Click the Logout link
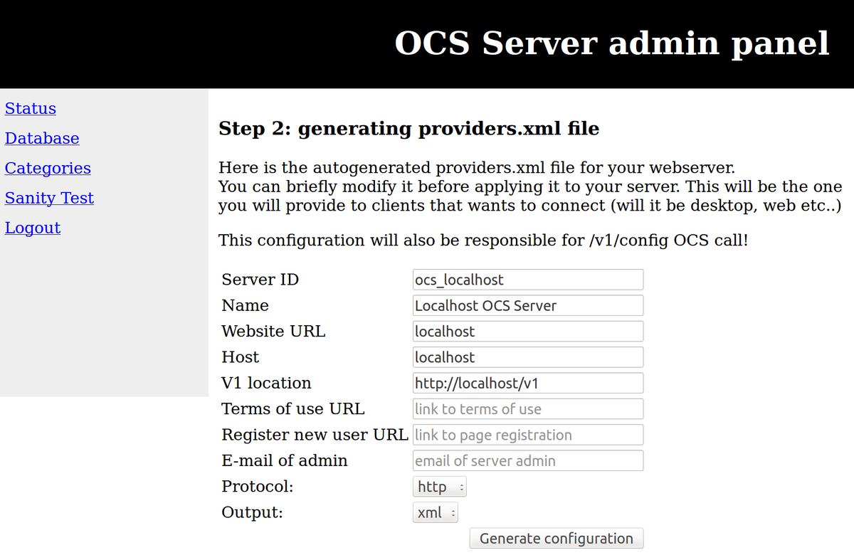 tap(33, 228)
